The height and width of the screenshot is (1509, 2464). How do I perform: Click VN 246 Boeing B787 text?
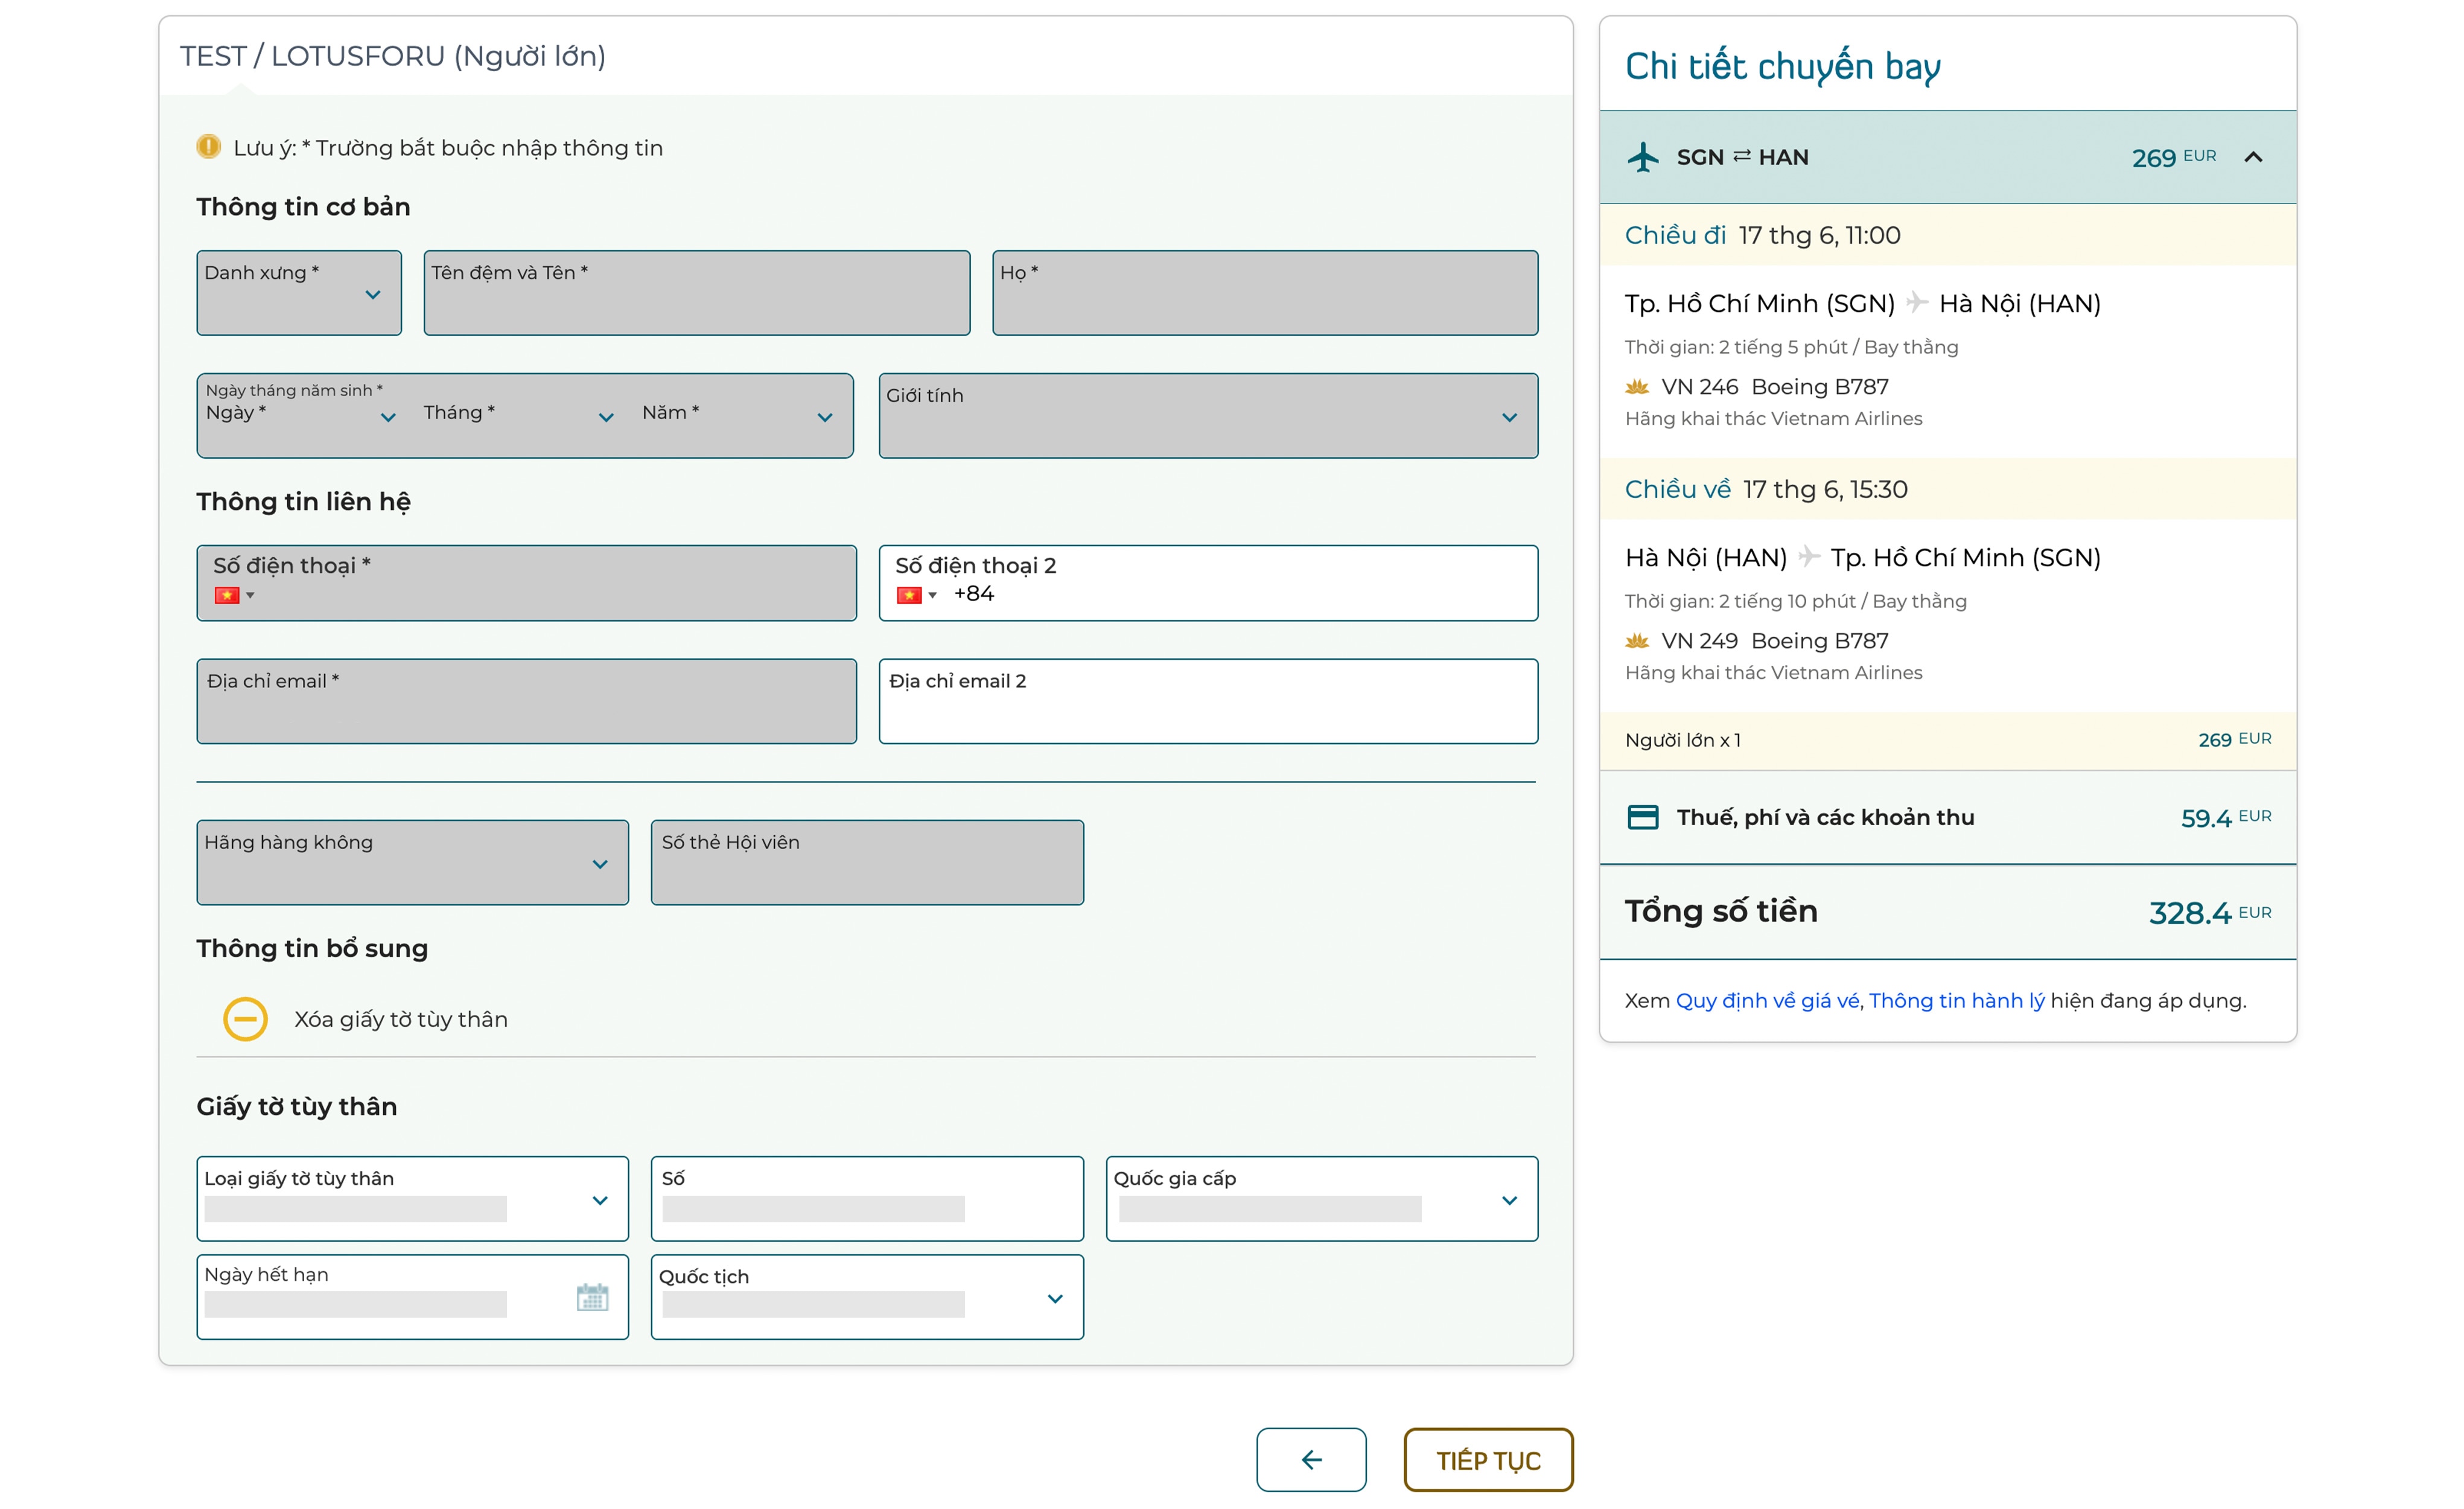pyautogui.click(x=1775, y=386)
